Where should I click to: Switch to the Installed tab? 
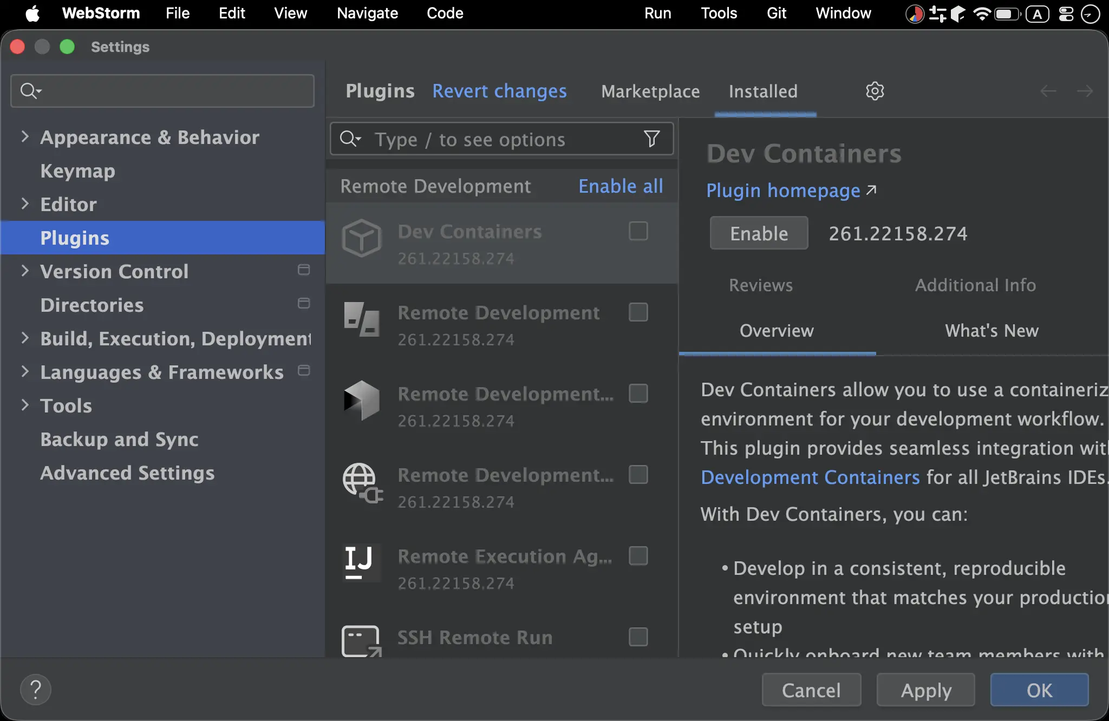[x=763, y=91]
